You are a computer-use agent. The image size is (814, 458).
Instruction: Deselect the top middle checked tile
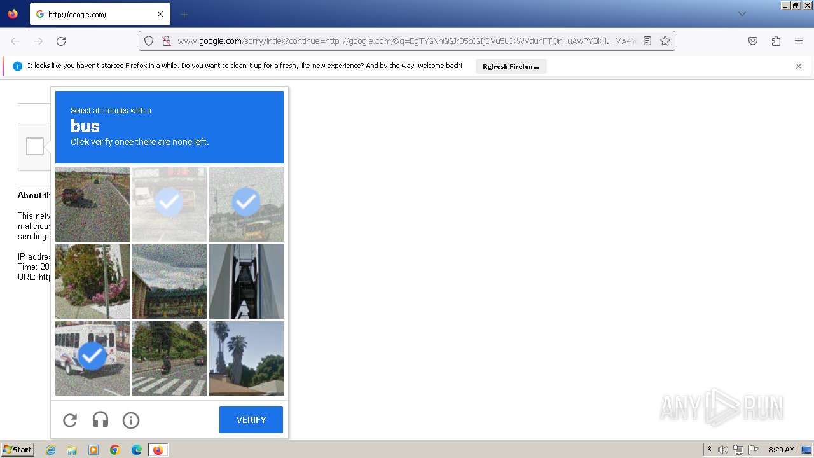(169, 204)
